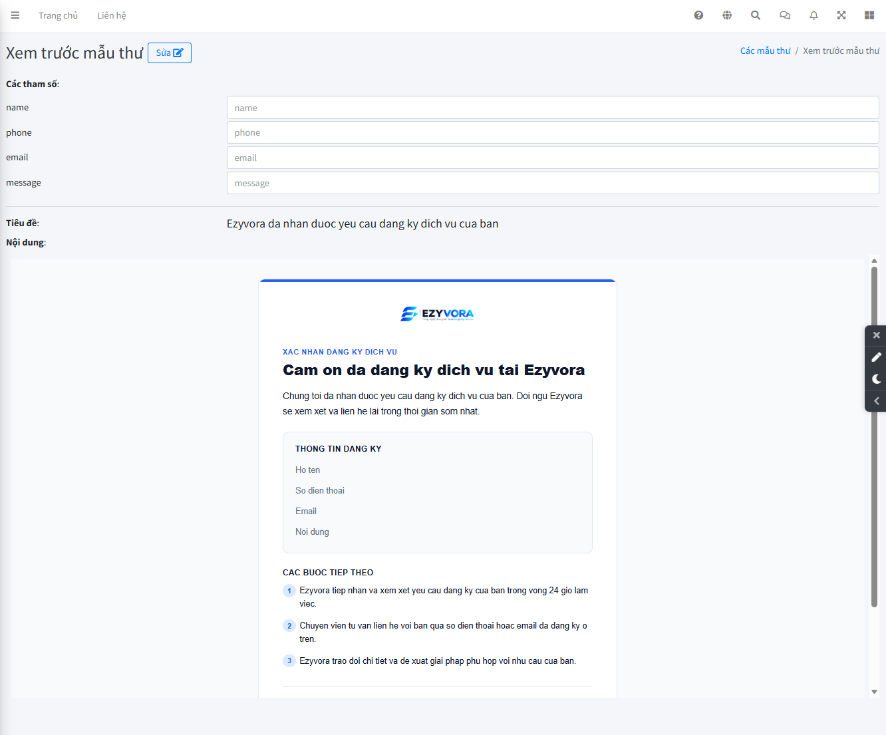
Task: Click 'Nội dung' label
Action: coord(26,242)
